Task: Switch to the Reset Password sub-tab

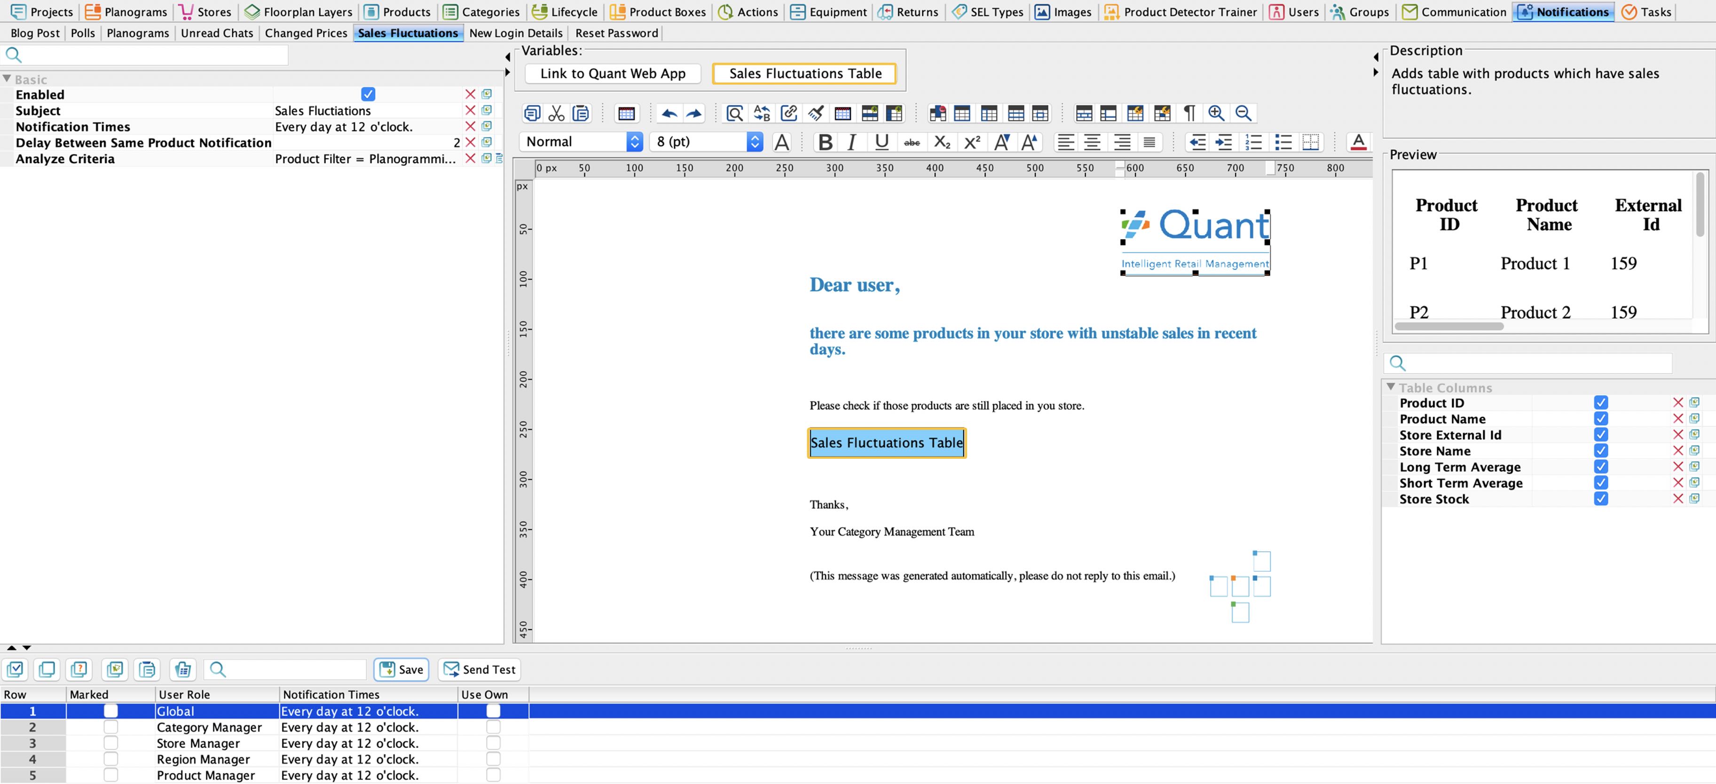Action: pyautogui.click(x=616, y=33)
